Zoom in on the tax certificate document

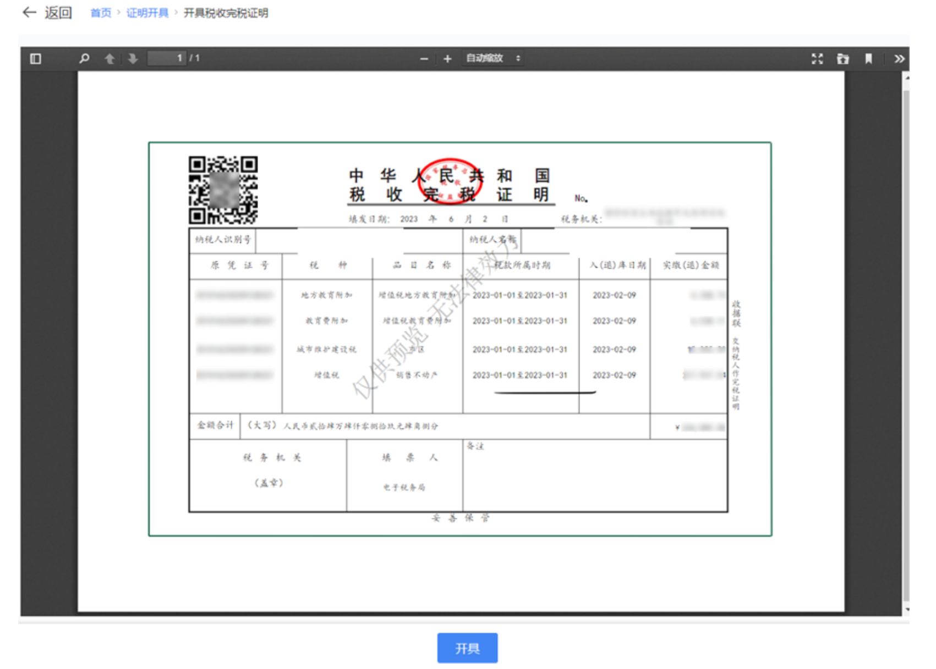click(x=447, y=59)
